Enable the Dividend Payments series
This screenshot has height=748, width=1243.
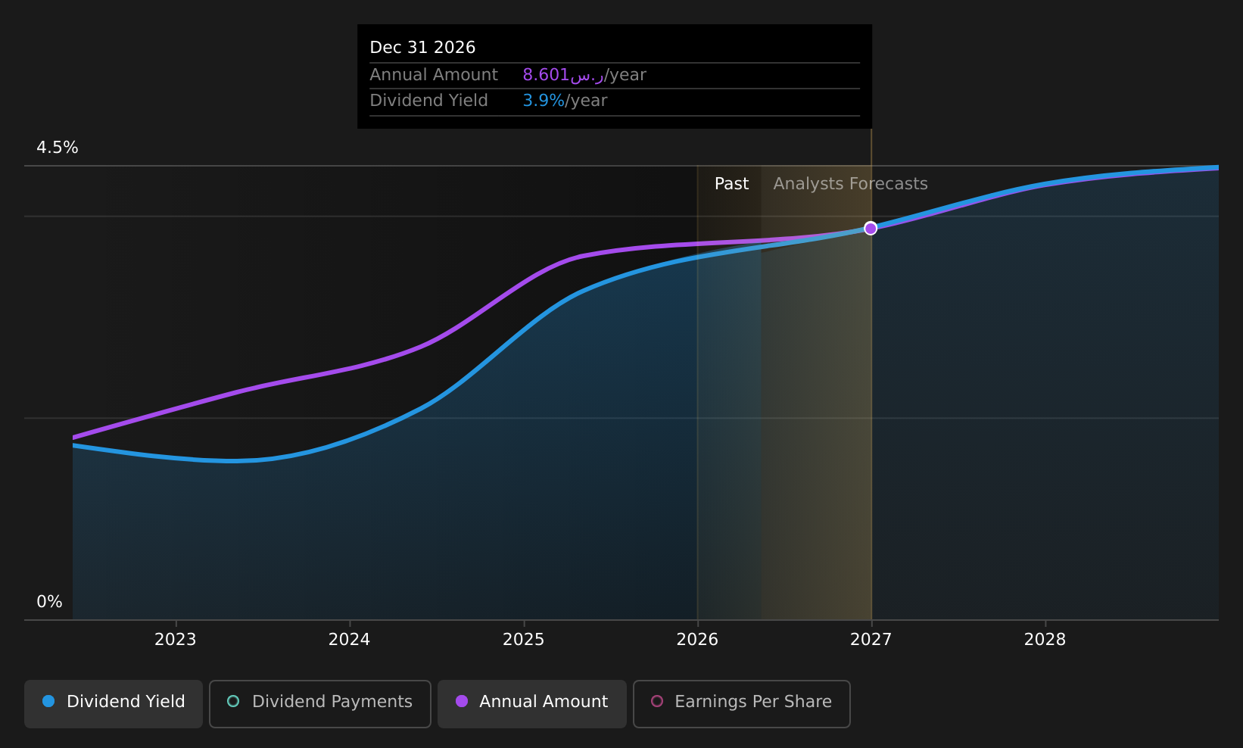pyautogui.click(x=320, y=704)
